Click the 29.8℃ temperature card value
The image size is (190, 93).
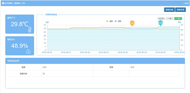pos(20,24)
